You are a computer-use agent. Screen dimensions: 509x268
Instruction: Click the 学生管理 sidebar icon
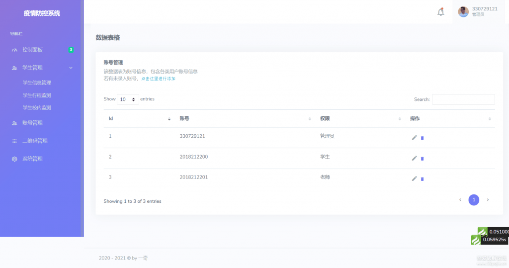point(14,68)
